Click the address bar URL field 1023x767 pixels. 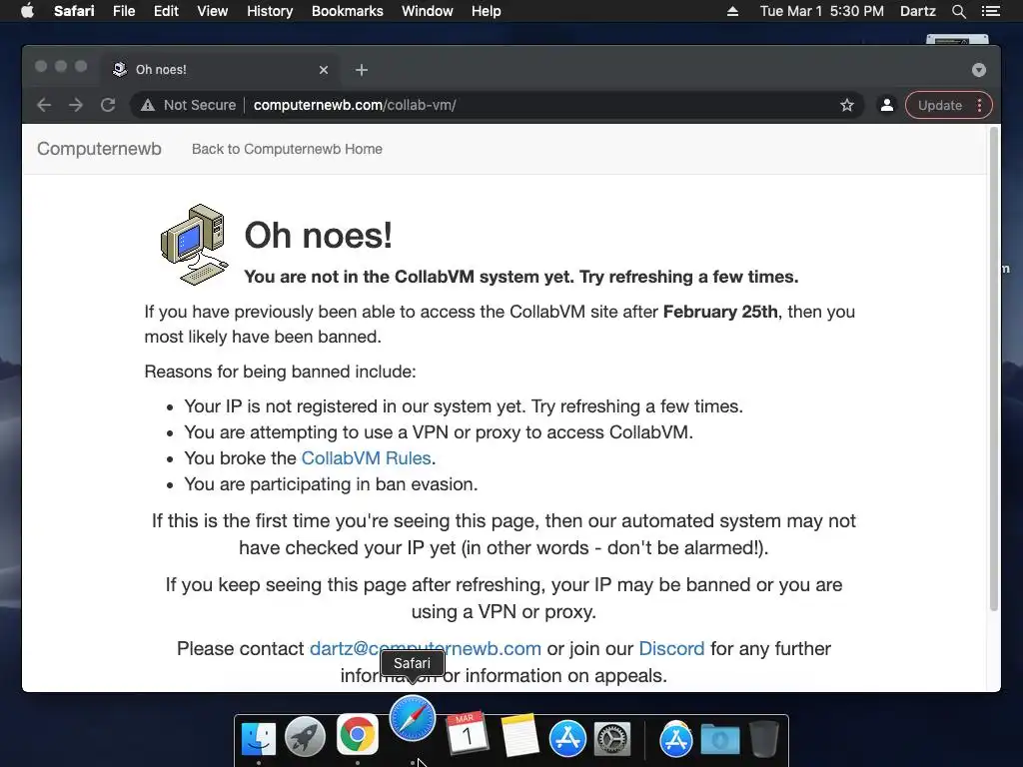496,105
